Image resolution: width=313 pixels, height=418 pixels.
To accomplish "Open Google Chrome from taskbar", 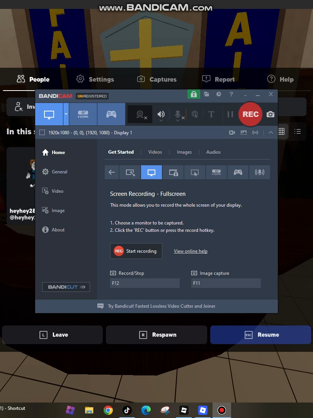I will pyautogui.click(x=108, y=410).
